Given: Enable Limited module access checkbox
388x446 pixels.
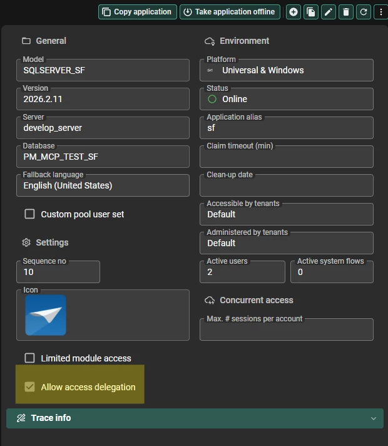Looking at the screenshot, I should (29, 358).
